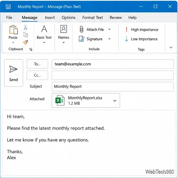The image size is (178, 178).
Task: Expand the Paste options arrow
Action: pyautogui.click(x=13, y=43)
